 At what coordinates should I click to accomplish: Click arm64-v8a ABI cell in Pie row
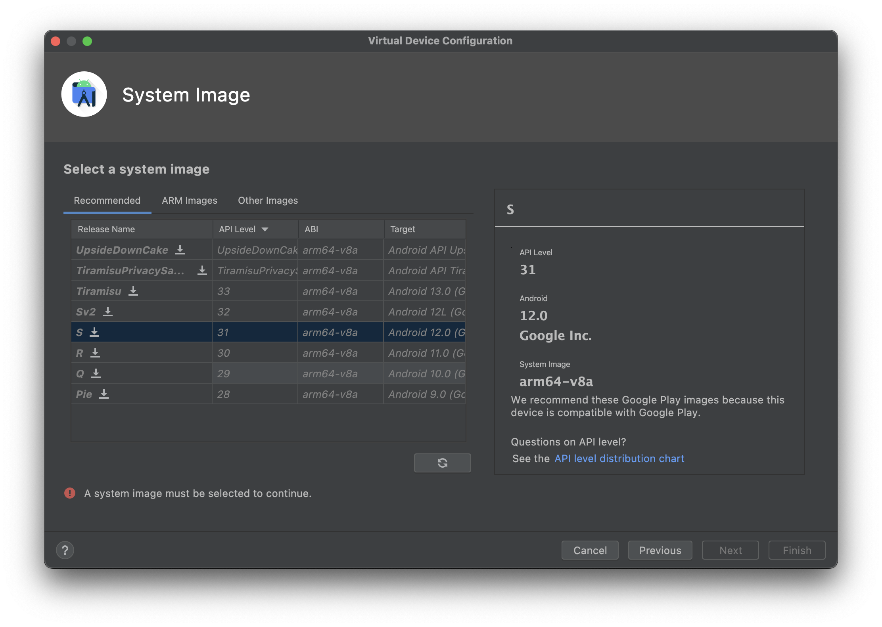tap(341, 394)
